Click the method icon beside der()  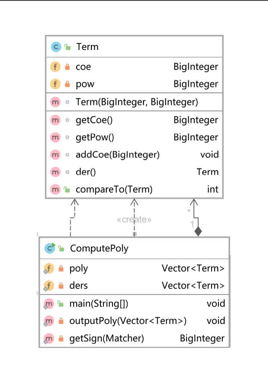56,172
